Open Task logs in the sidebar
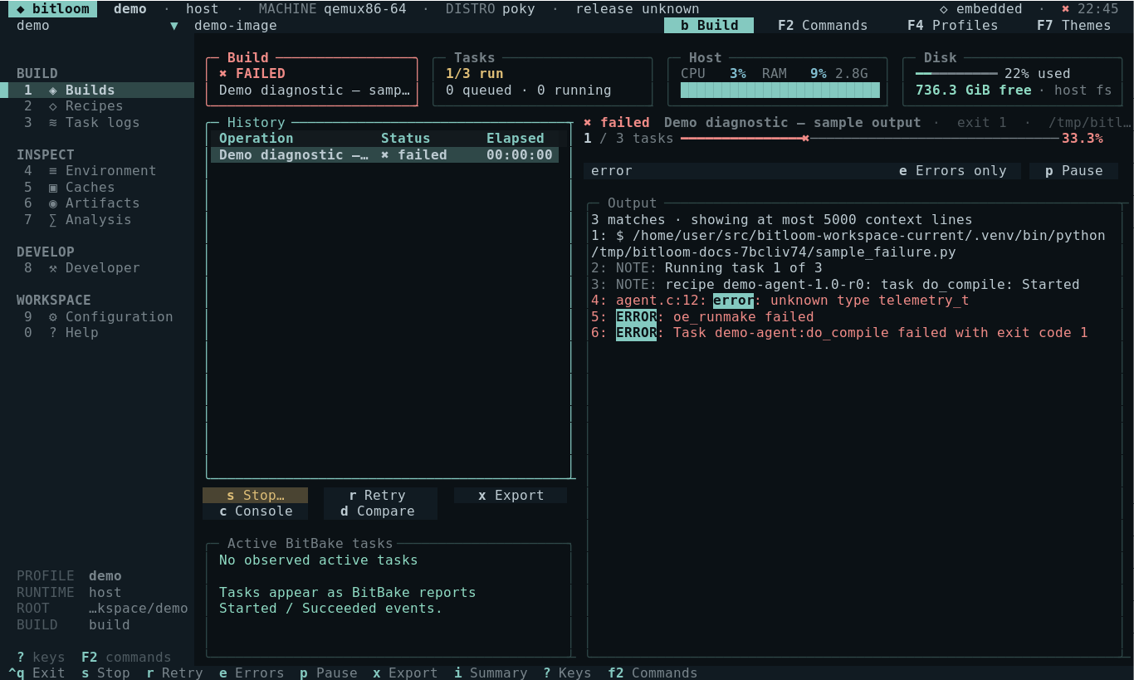The image size is (1134, 680). click(97, 122)
